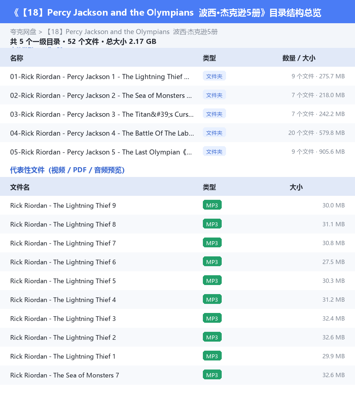The image size is (355, 396).
Task: Click MP3 badge for Lightning Thief 8
Action: point(212,224)
